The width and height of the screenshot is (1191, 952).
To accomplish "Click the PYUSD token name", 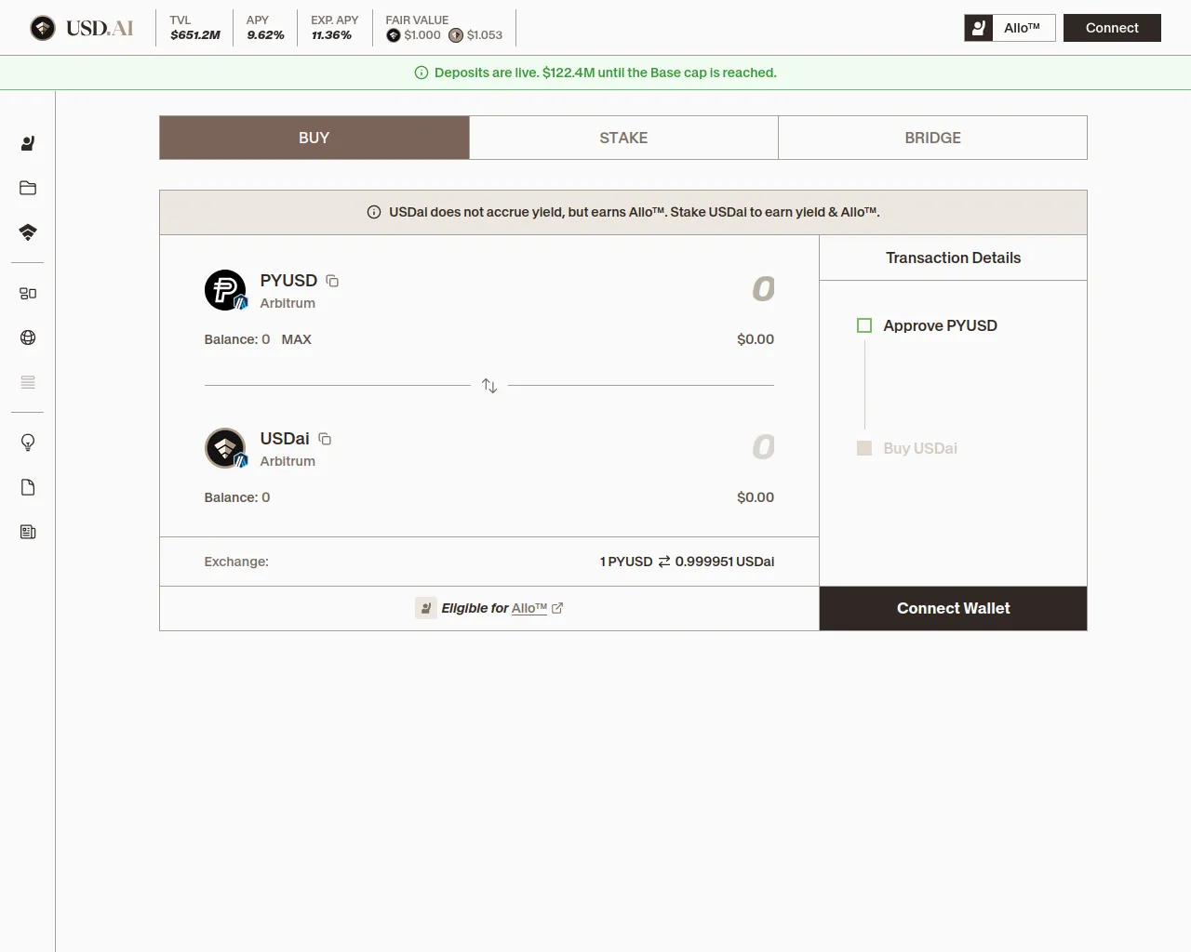I will click(x=288, y=281).
